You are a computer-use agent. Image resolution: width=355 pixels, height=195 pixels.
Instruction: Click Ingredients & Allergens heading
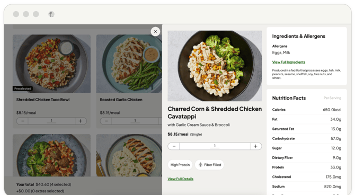click(299, 36)
